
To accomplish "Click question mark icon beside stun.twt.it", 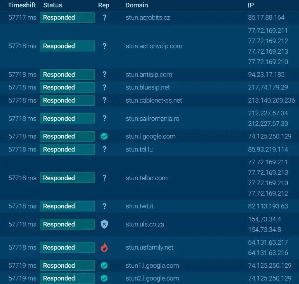I will point(104,206).
